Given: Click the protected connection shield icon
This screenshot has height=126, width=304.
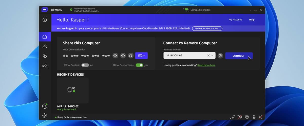Looking at the screenshot, I should 71,10.
